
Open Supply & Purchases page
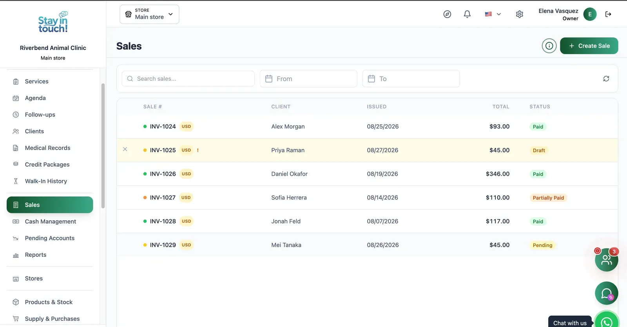pos(50,319)
